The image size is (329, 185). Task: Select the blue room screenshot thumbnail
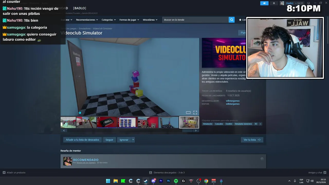click(x=169, y=122)
